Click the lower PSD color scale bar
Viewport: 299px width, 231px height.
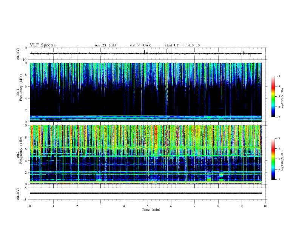[273, 159]
